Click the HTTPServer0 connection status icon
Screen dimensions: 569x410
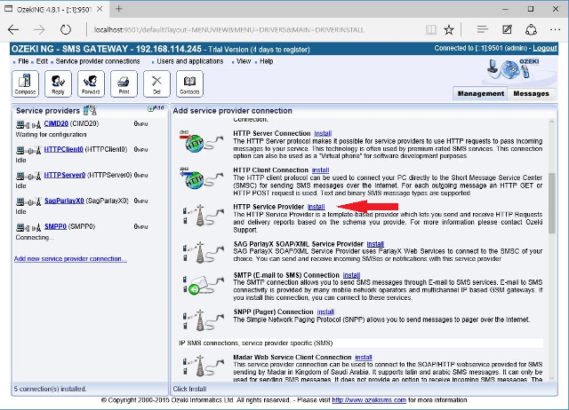28,176
